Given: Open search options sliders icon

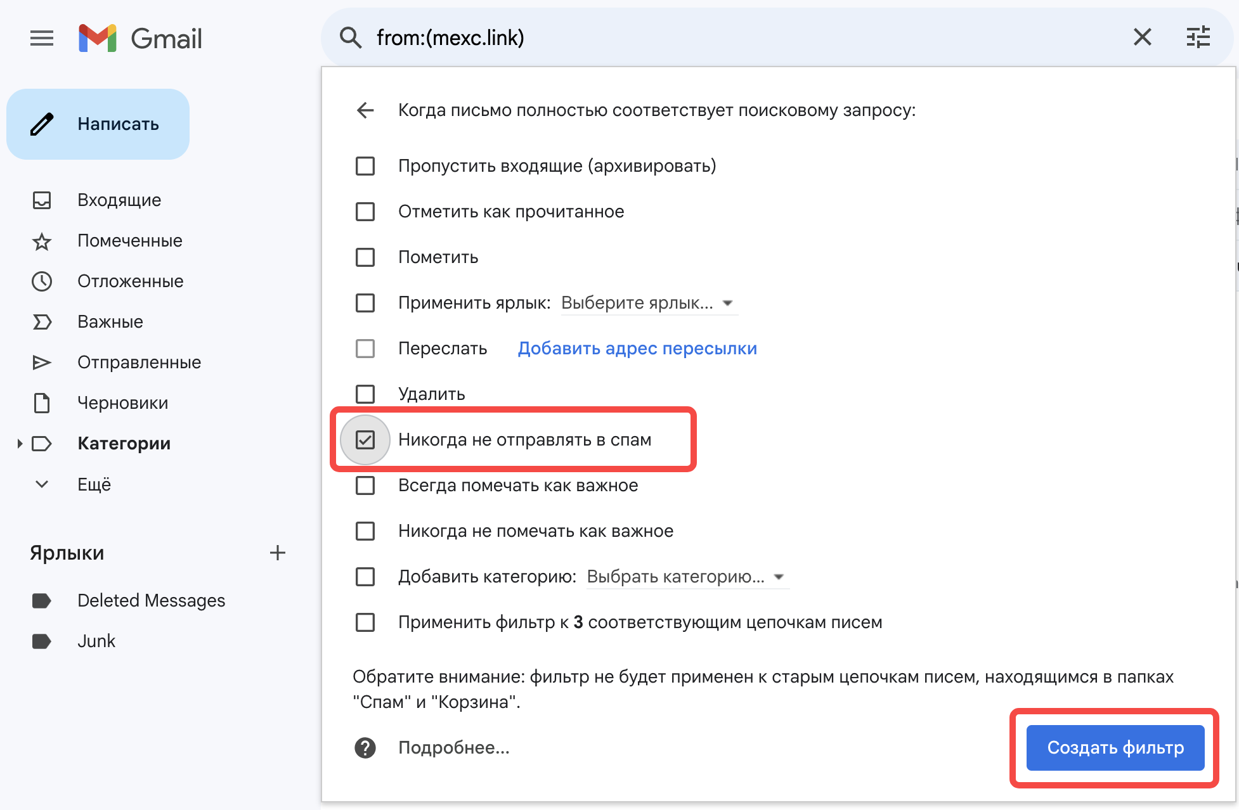Looking at the screenshot, I should [x=1198, y=37].
